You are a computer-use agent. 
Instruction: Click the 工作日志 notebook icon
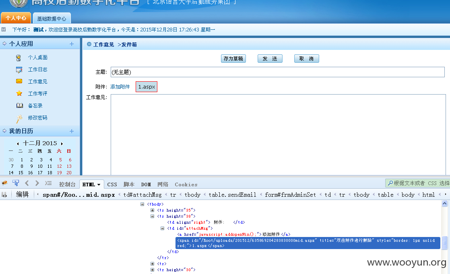pos(19,70)
